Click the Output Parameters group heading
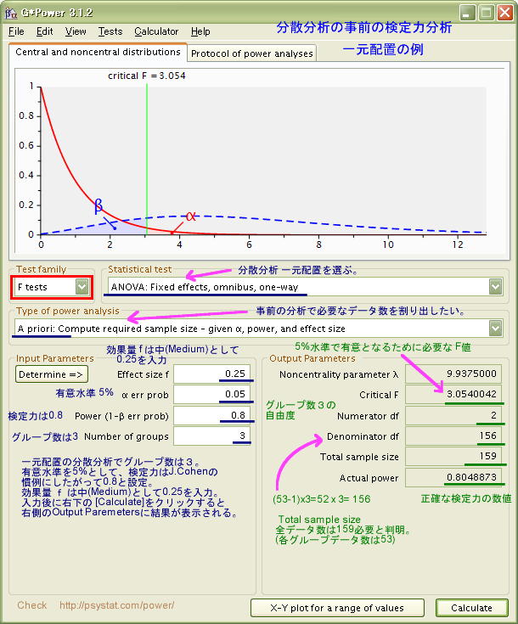 tap(312, 358)
